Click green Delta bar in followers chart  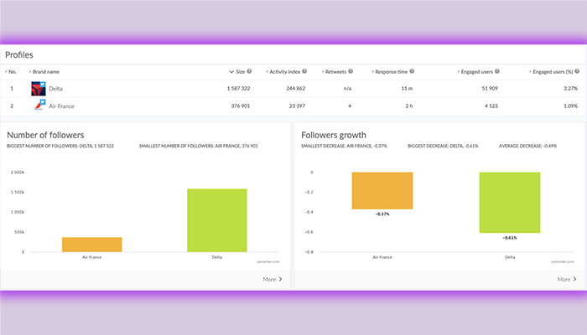click(x=217, y=220)
